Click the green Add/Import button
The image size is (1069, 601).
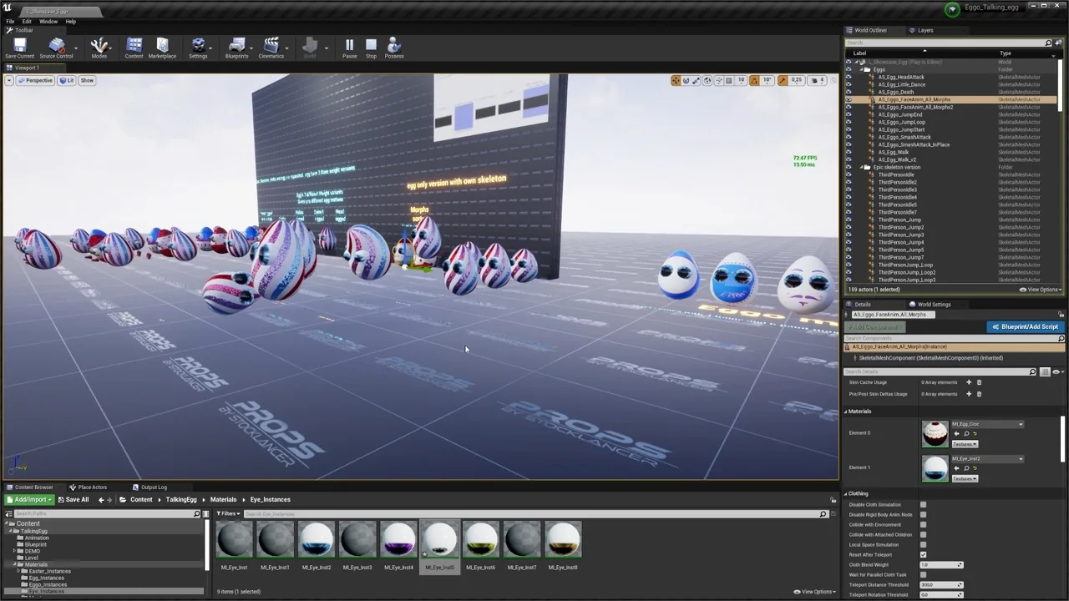click(30, 500)
